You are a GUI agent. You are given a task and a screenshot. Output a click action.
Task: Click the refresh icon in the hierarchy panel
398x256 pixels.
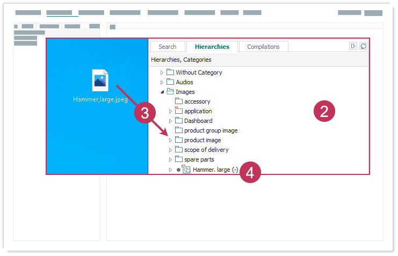[363, 46]
